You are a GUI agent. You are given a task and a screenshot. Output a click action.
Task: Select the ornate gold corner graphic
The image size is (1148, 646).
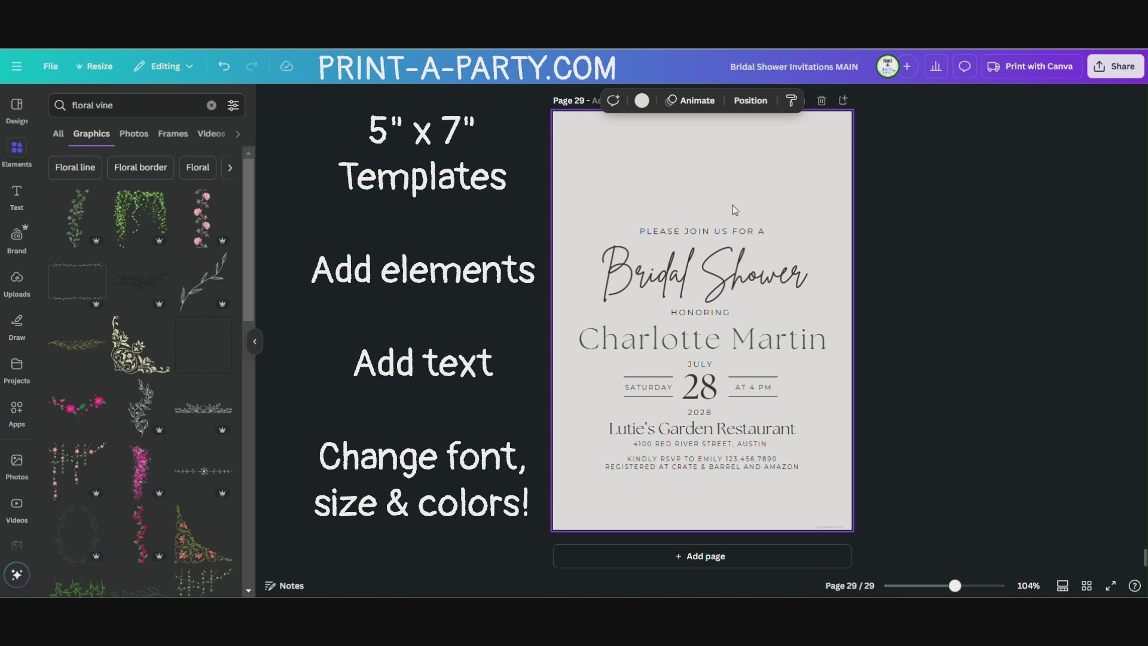[x=141, y=345]
